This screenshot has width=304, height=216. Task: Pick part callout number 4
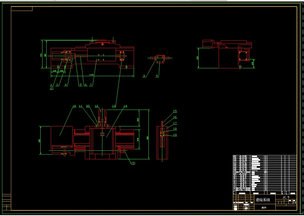pyautogui.click(x=66, y=85)
